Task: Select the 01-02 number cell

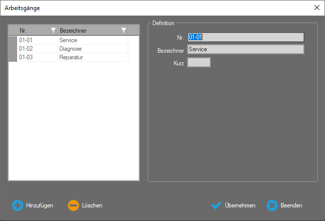Action: (x=37, y=49)
